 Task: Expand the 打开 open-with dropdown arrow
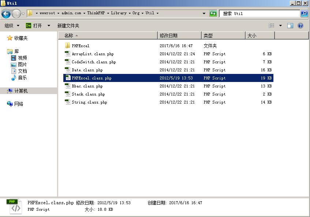[49, 26]
